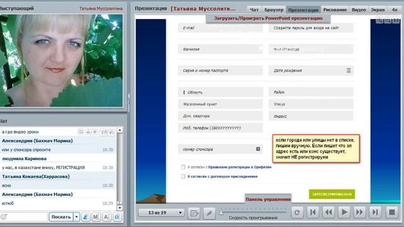Click the playback speed slider handle
The height and width of the screenshot is (227, 404).
(221, 213)
